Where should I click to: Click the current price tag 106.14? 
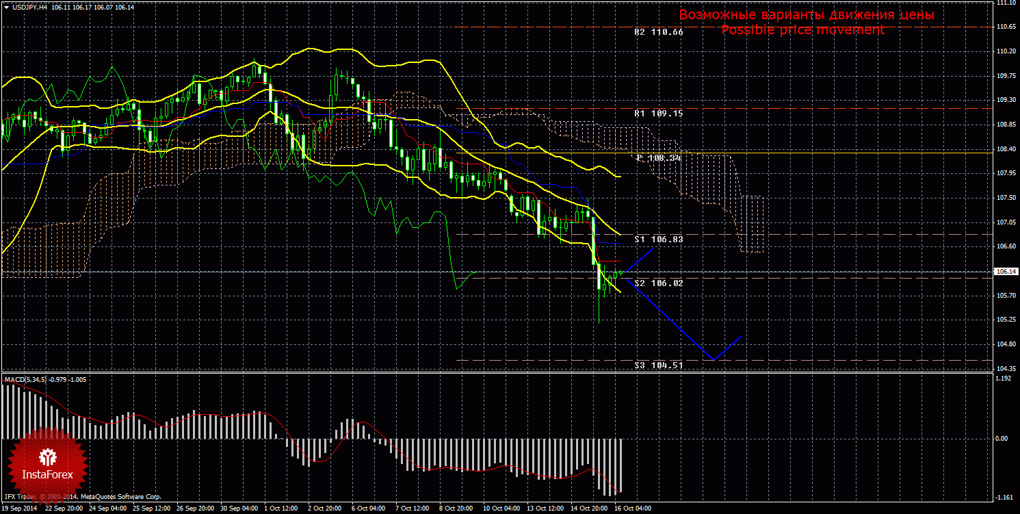click(x=1005, y=272)
